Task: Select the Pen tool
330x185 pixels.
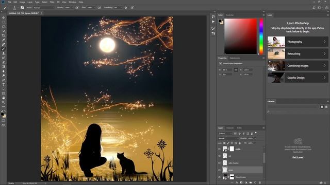Action: pos(4,80)
